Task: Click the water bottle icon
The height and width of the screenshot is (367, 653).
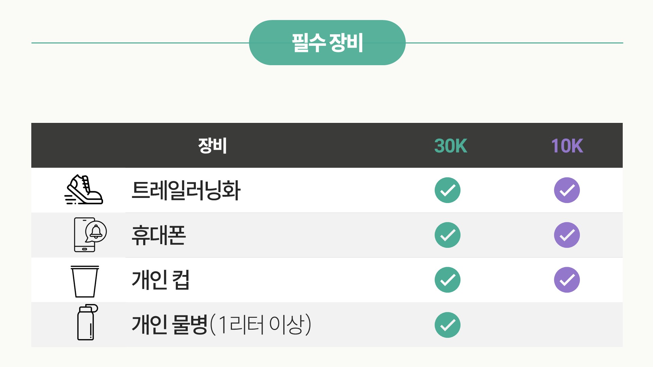Action: point(87,323)
